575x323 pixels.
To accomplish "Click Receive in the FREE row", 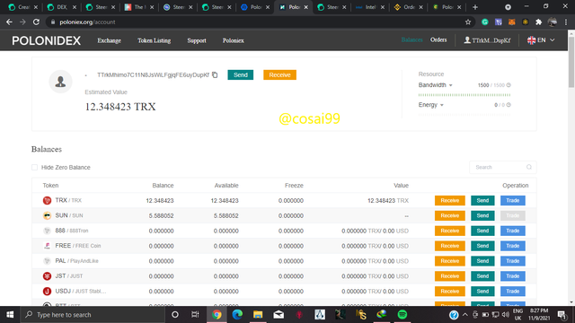I will [x=449, y=246].
